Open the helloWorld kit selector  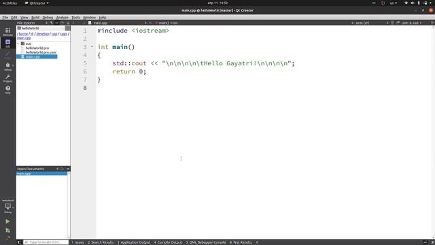(7, 207)
